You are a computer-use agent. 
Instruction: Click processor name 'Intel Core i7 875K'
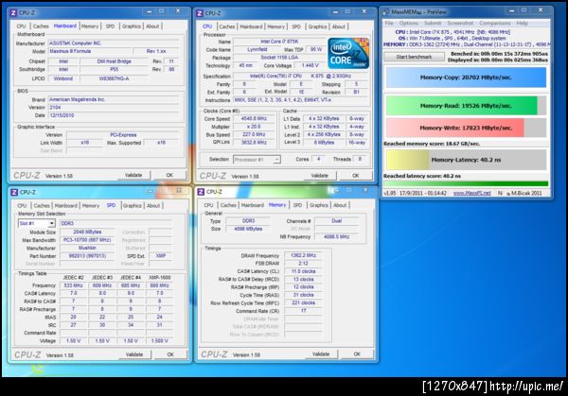click(x=279, y=42)
